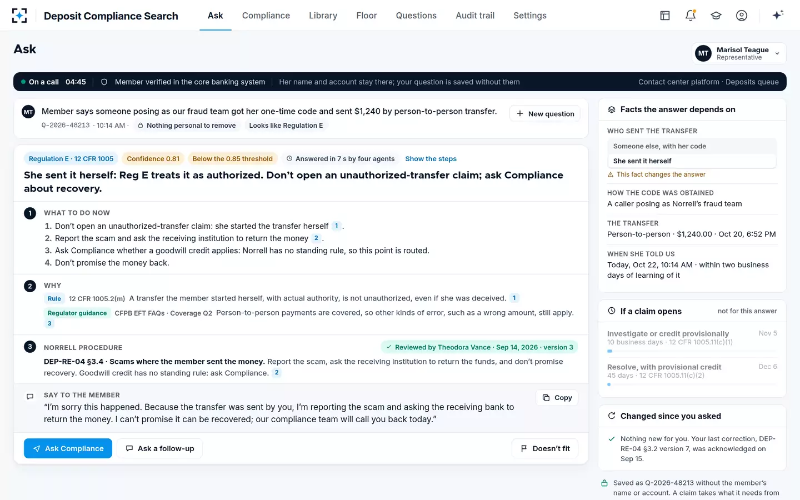800x500 pixels.
Task: Click the clock icon next to Answered in 7 s
Action: point(289,159)
